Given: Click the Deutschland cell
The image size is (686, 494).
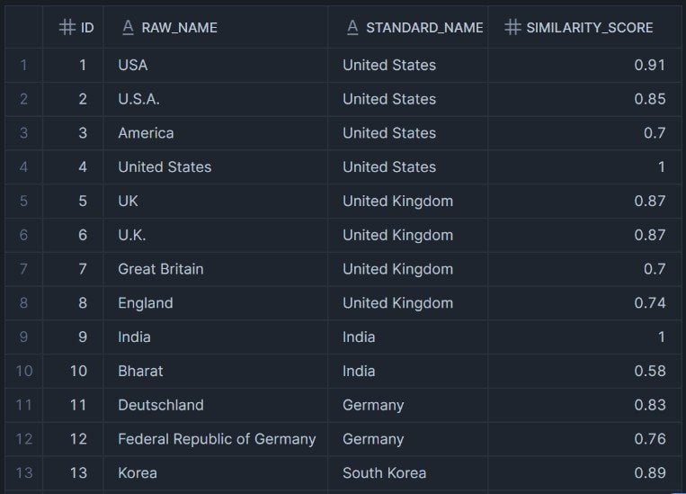Looking at the screenshot, I should (160, 405).
